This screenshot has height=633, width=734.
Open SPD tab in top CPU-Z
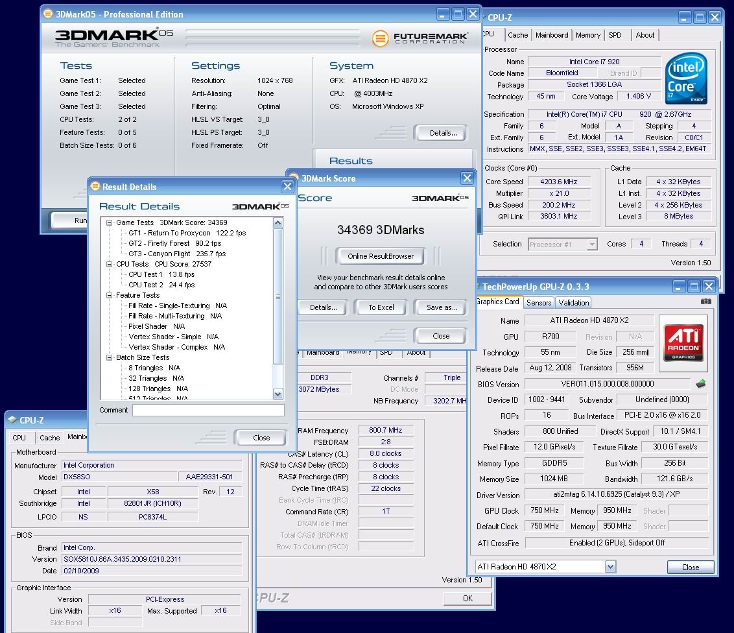click(x=615, y=35)
